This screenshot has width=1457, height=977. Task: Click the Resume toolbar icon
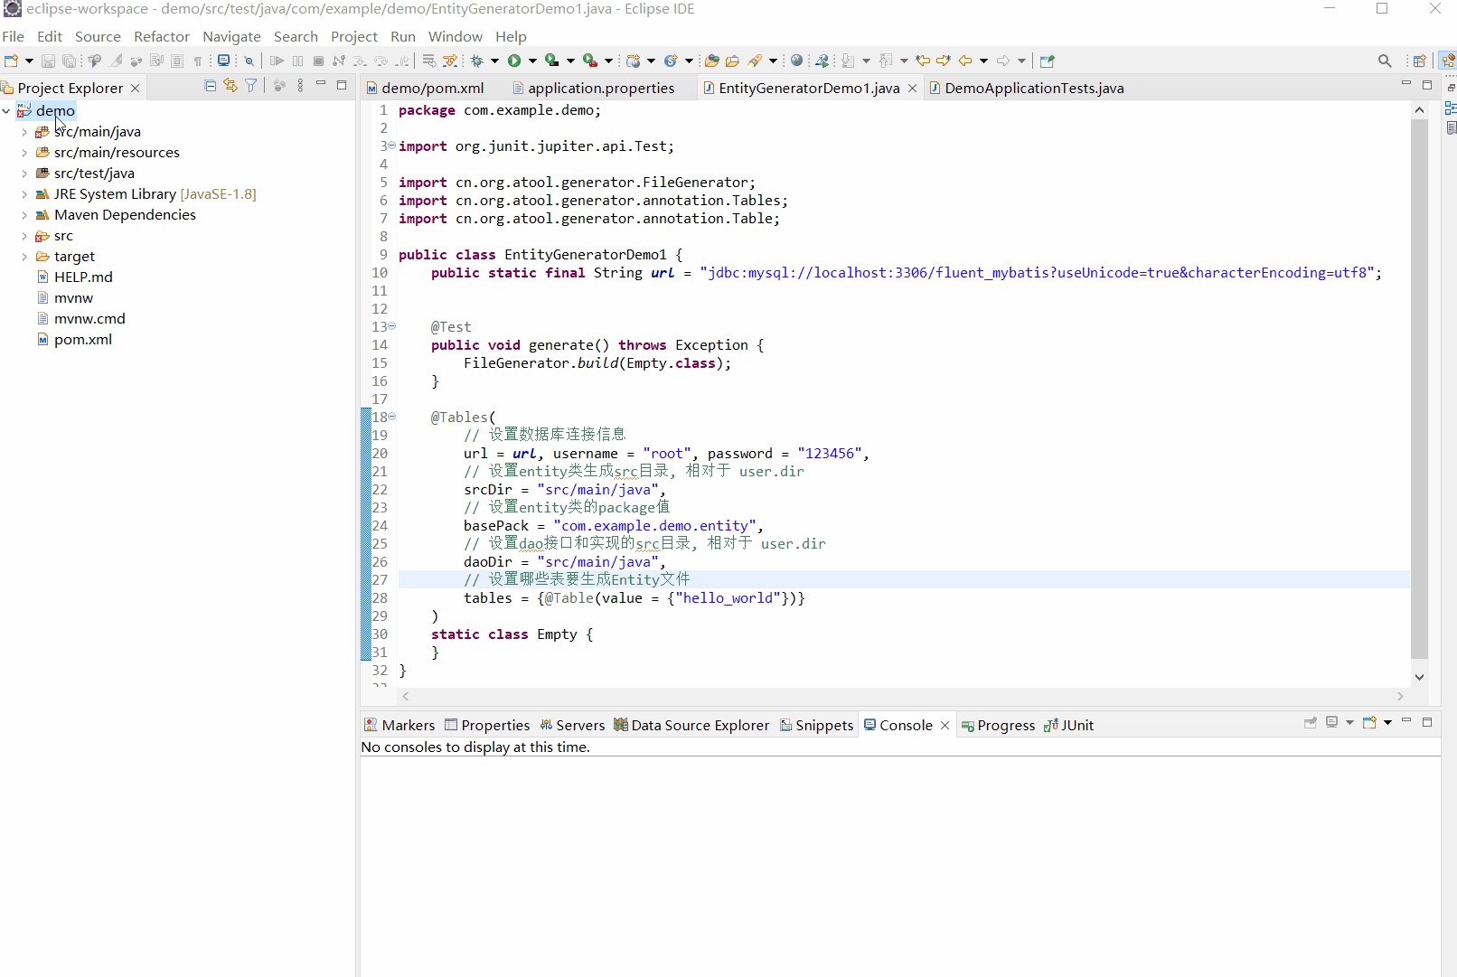277,61
